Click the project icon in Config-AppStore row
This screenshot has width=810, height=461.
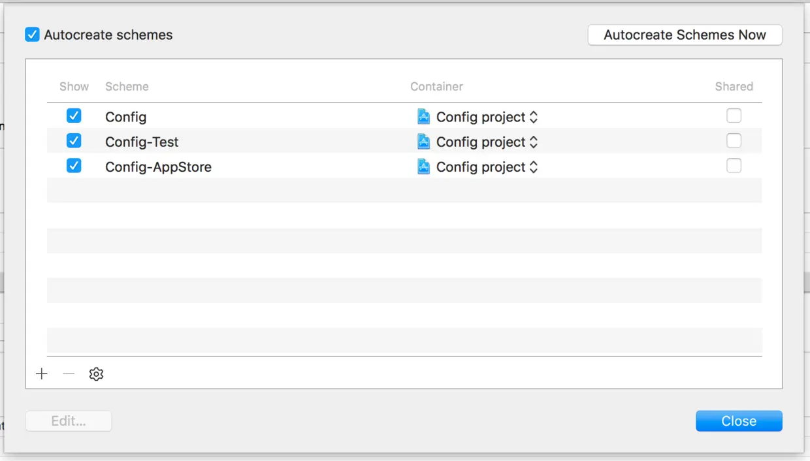(x=424, y=167)
